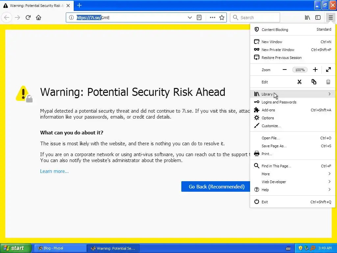
Task: Click the 3:49 AM clock
Action: coord(325,248)
